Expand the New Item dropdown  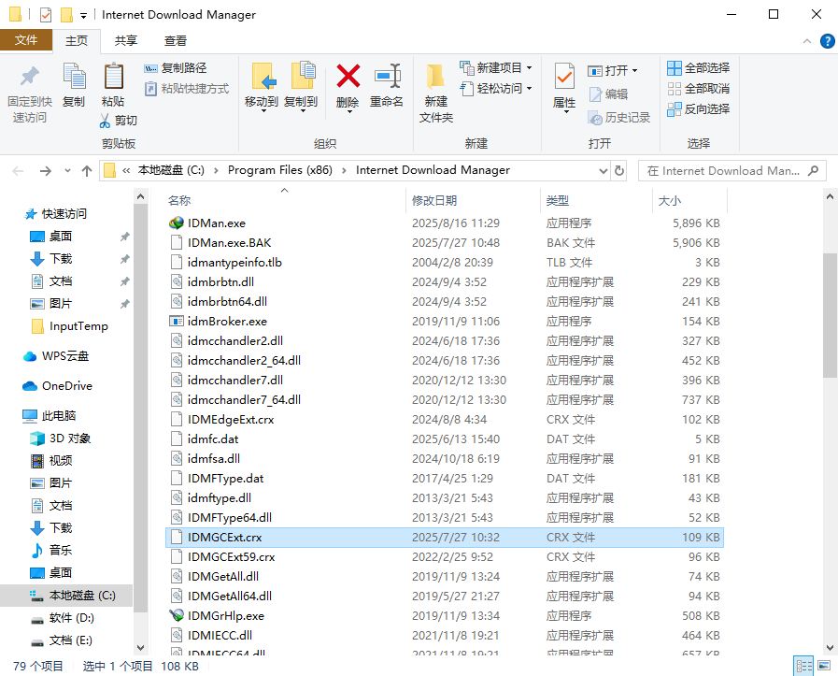point(529,68)
